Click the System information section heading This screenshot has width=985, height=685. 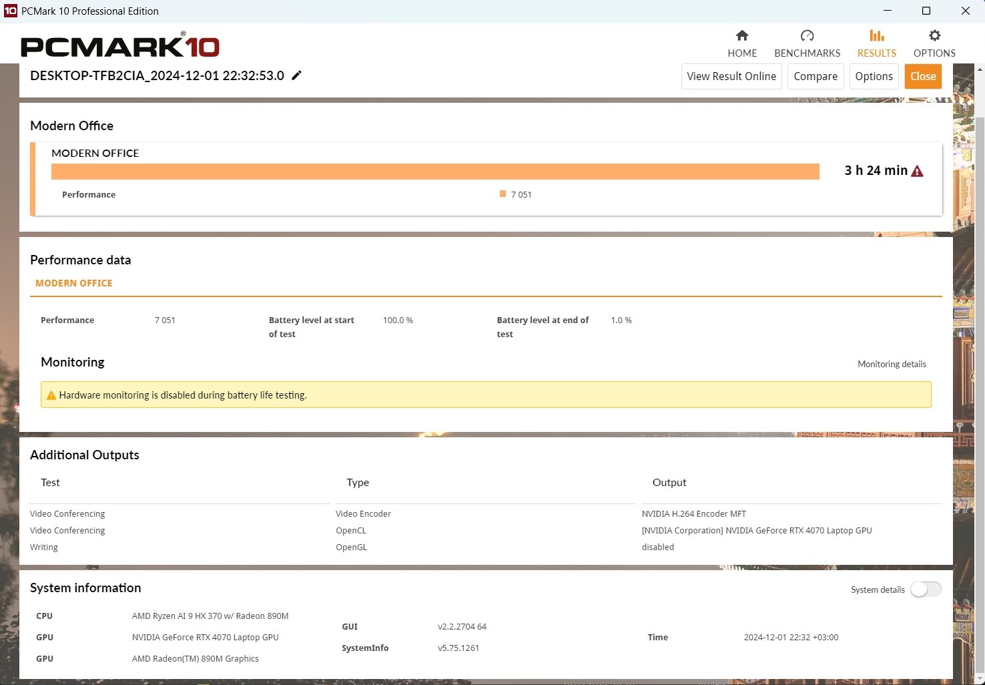click(85, 588)
